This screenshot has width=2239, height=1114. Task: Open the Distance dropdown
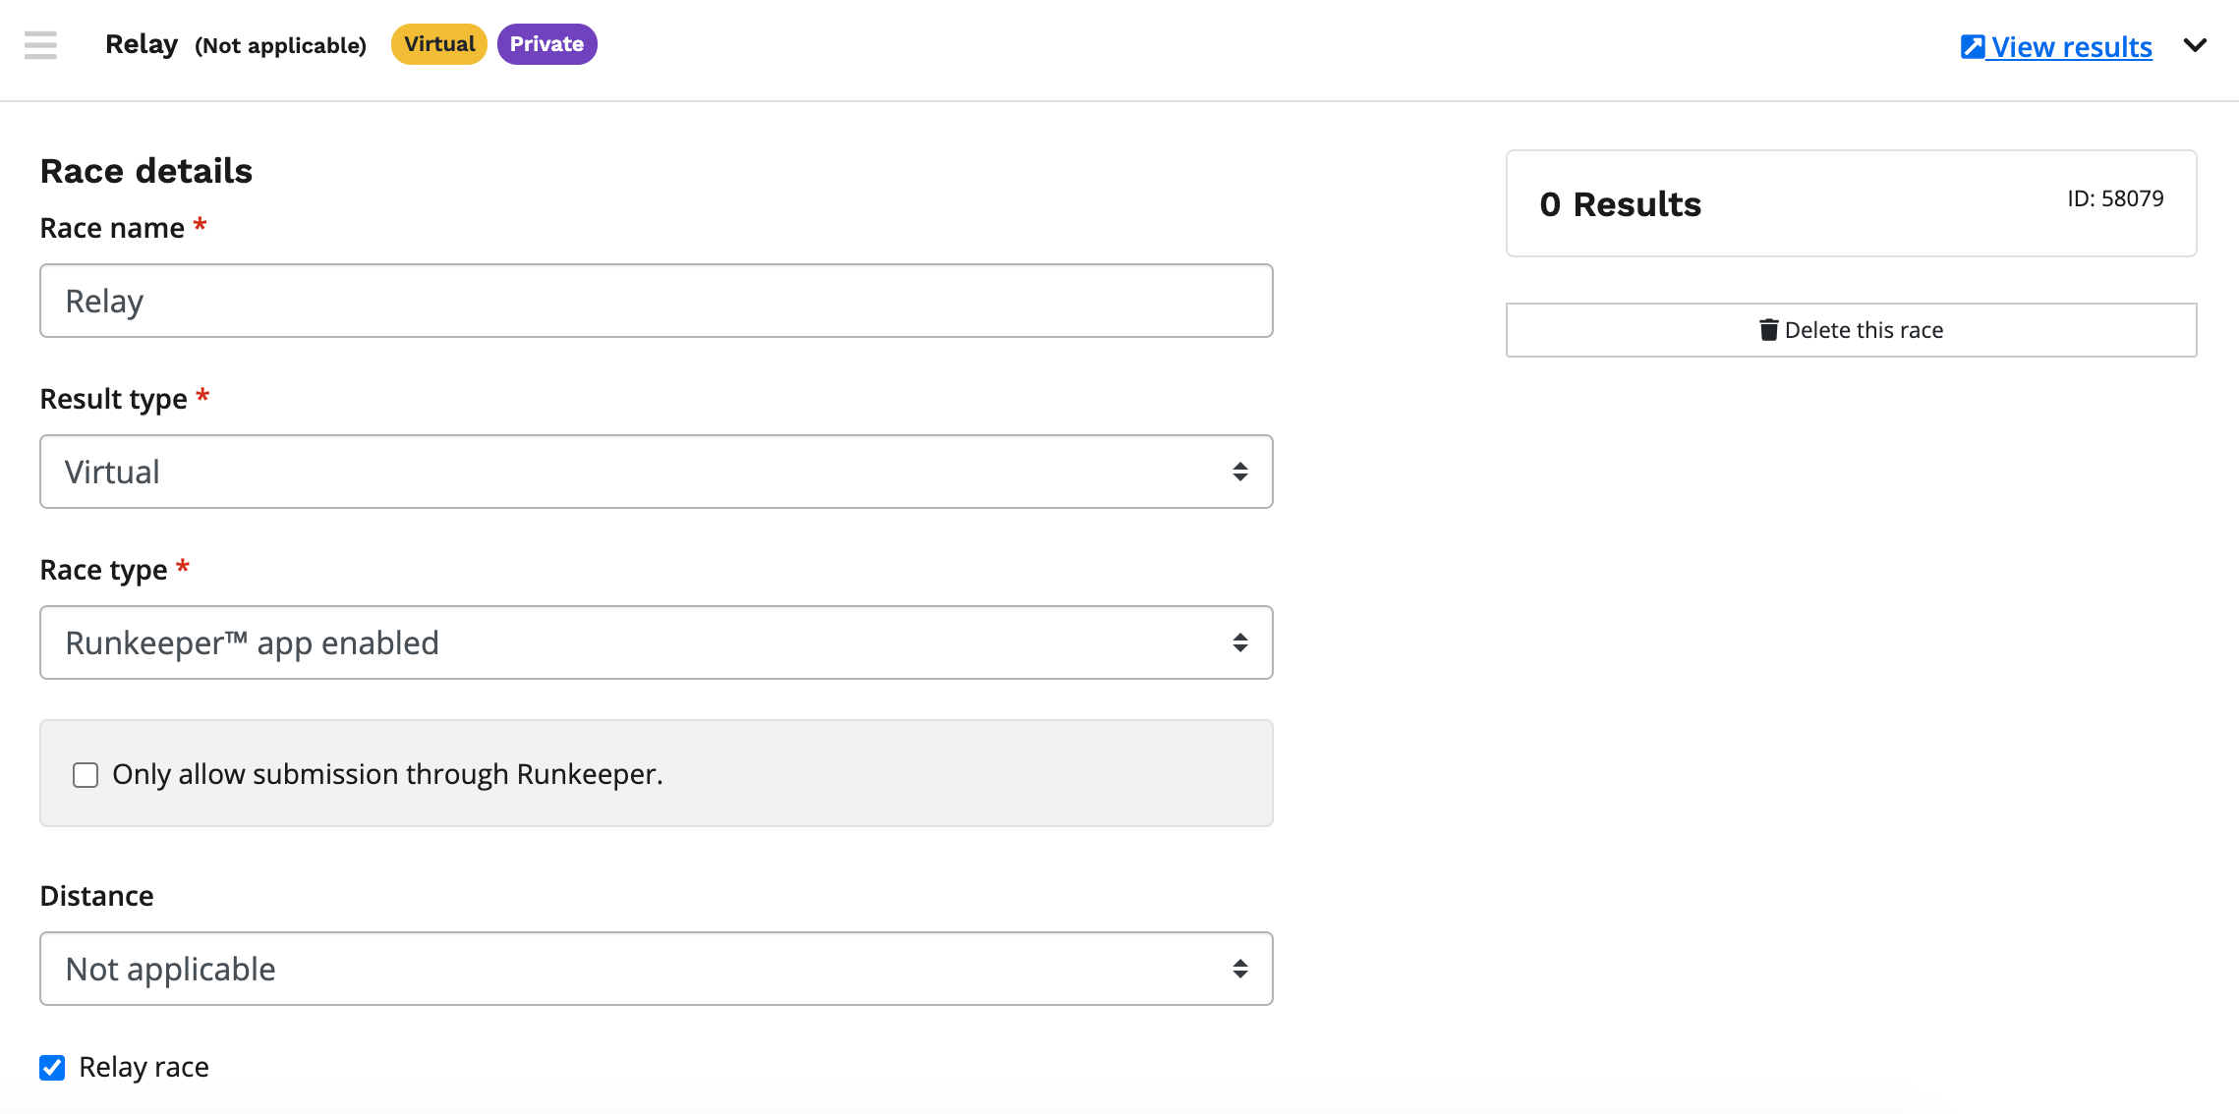[x=656, y=969]
